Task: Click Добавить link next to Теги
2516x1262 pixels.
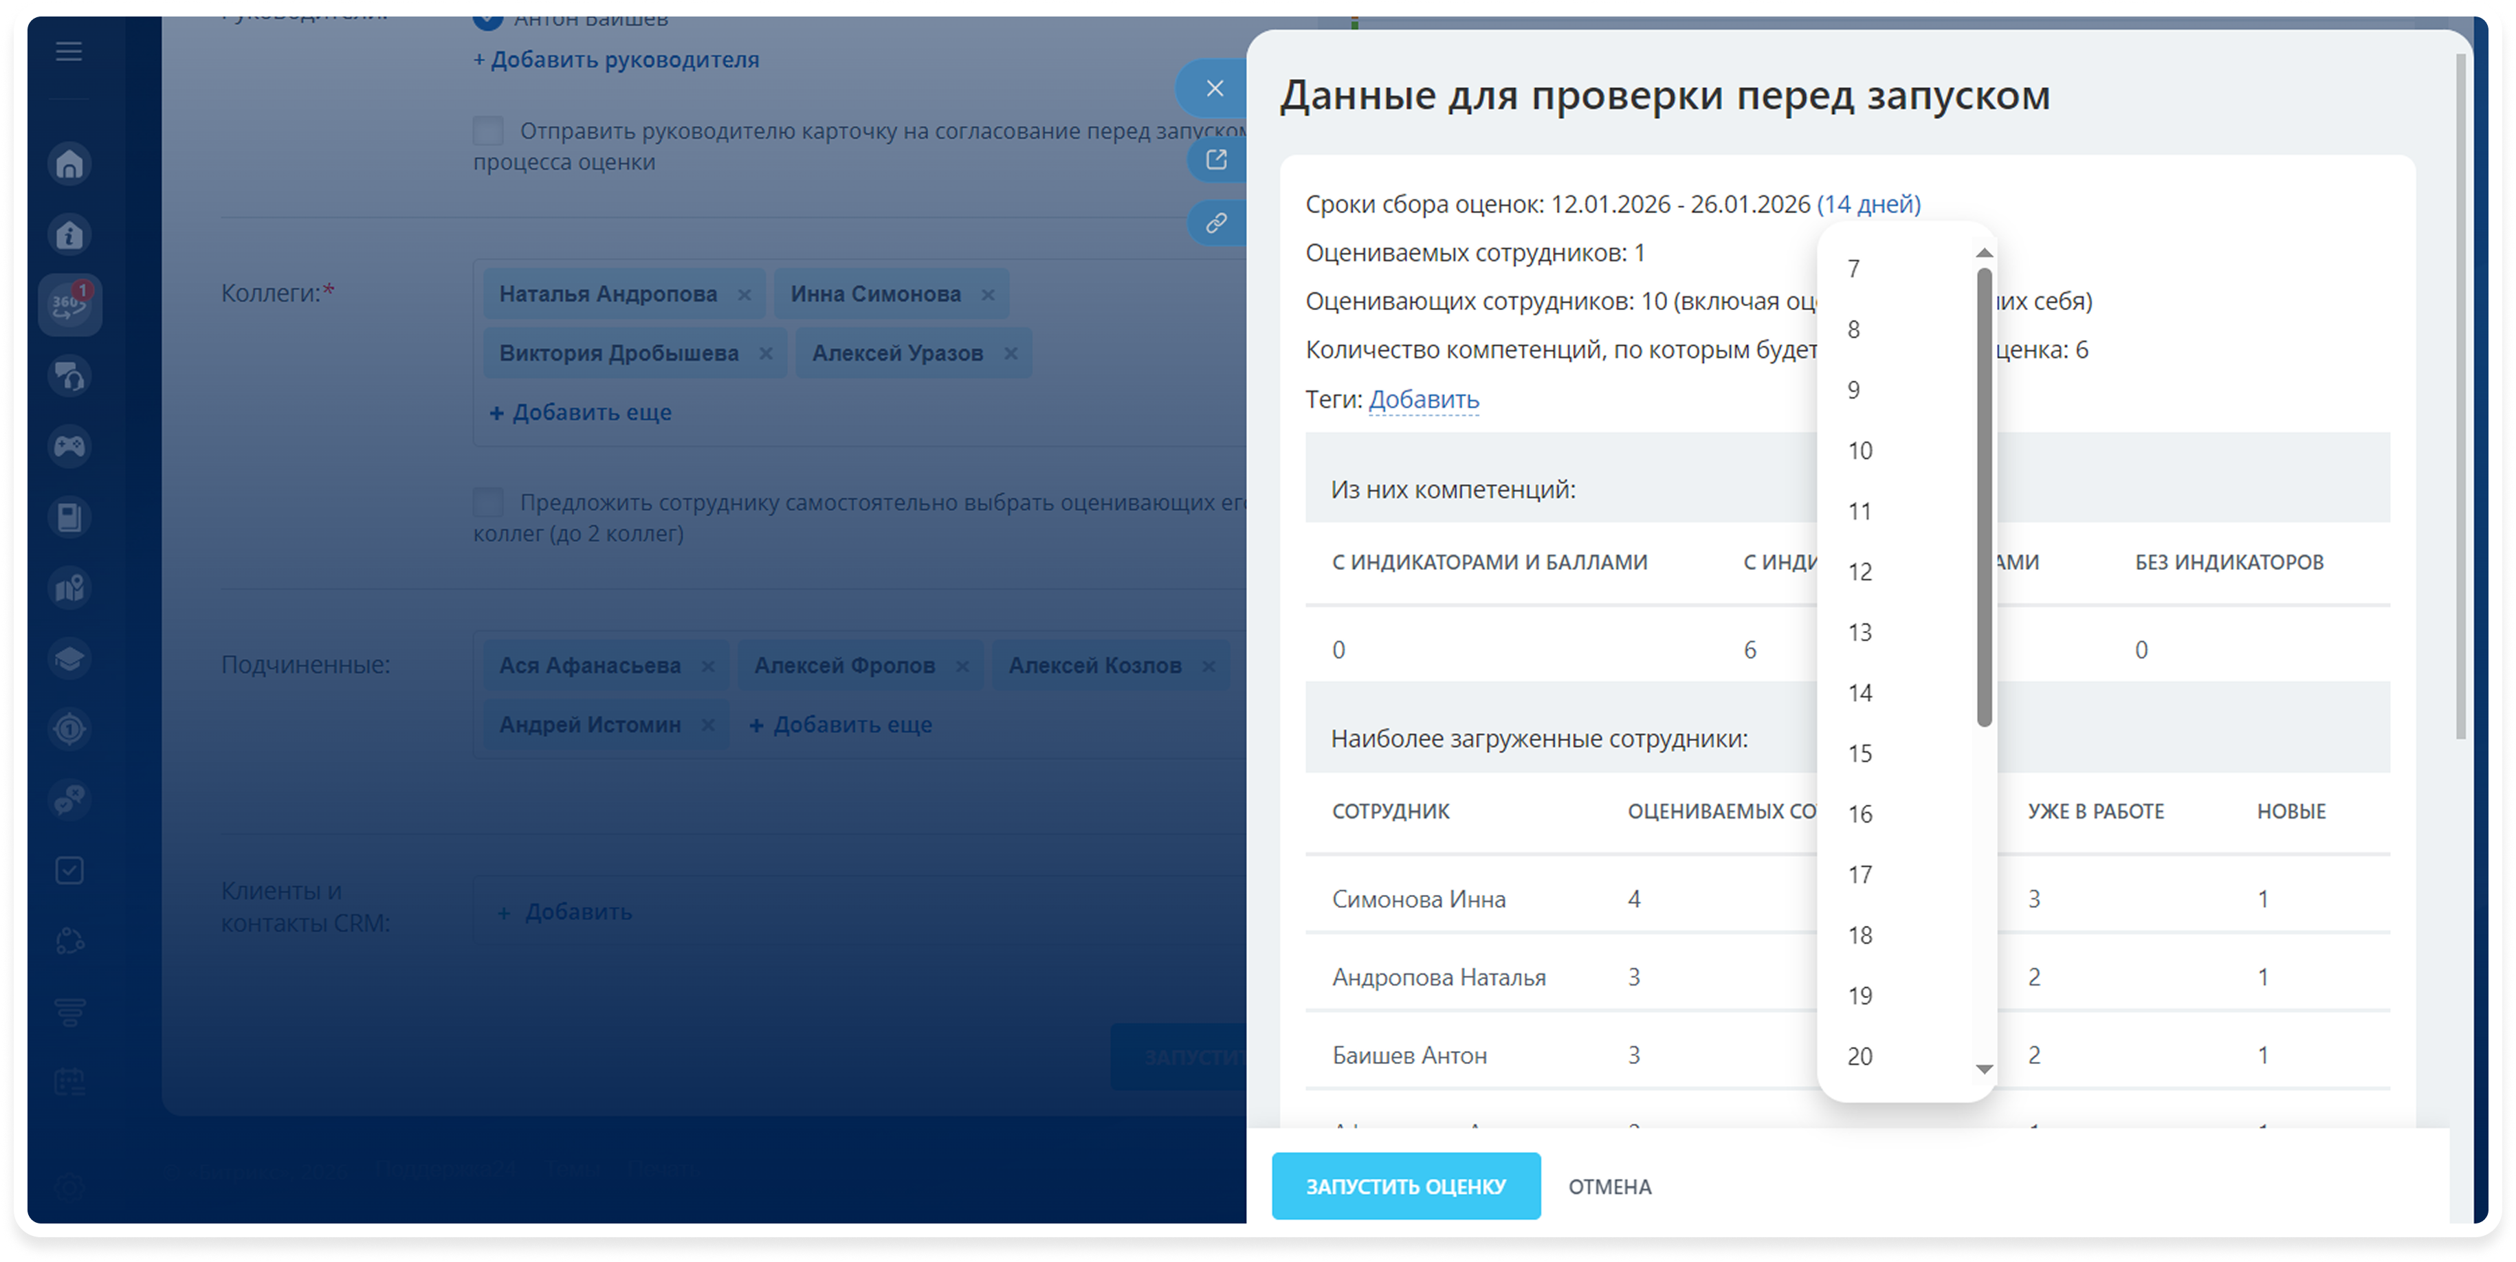Action: [1423, 399]
